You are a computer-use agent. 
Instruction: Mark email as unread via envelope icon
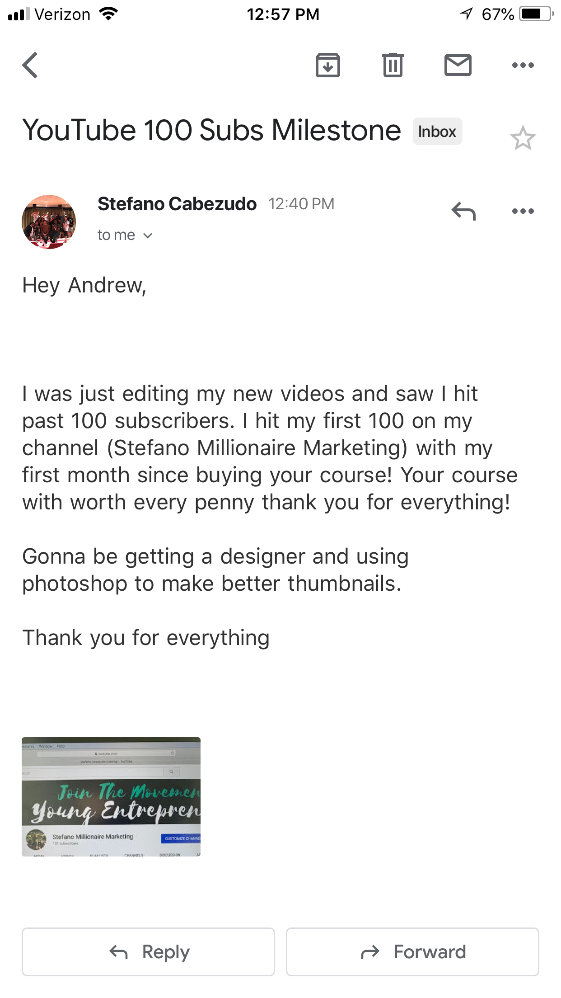point(458,65)
